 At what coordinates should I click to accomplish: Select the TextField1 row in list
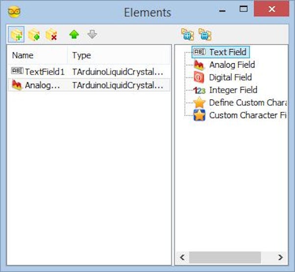tap(89, 72)
